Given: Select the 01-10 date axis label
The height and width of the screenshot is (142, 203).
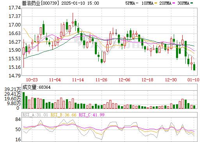Looking at the screenshot, I should click(x=193, y=80).
